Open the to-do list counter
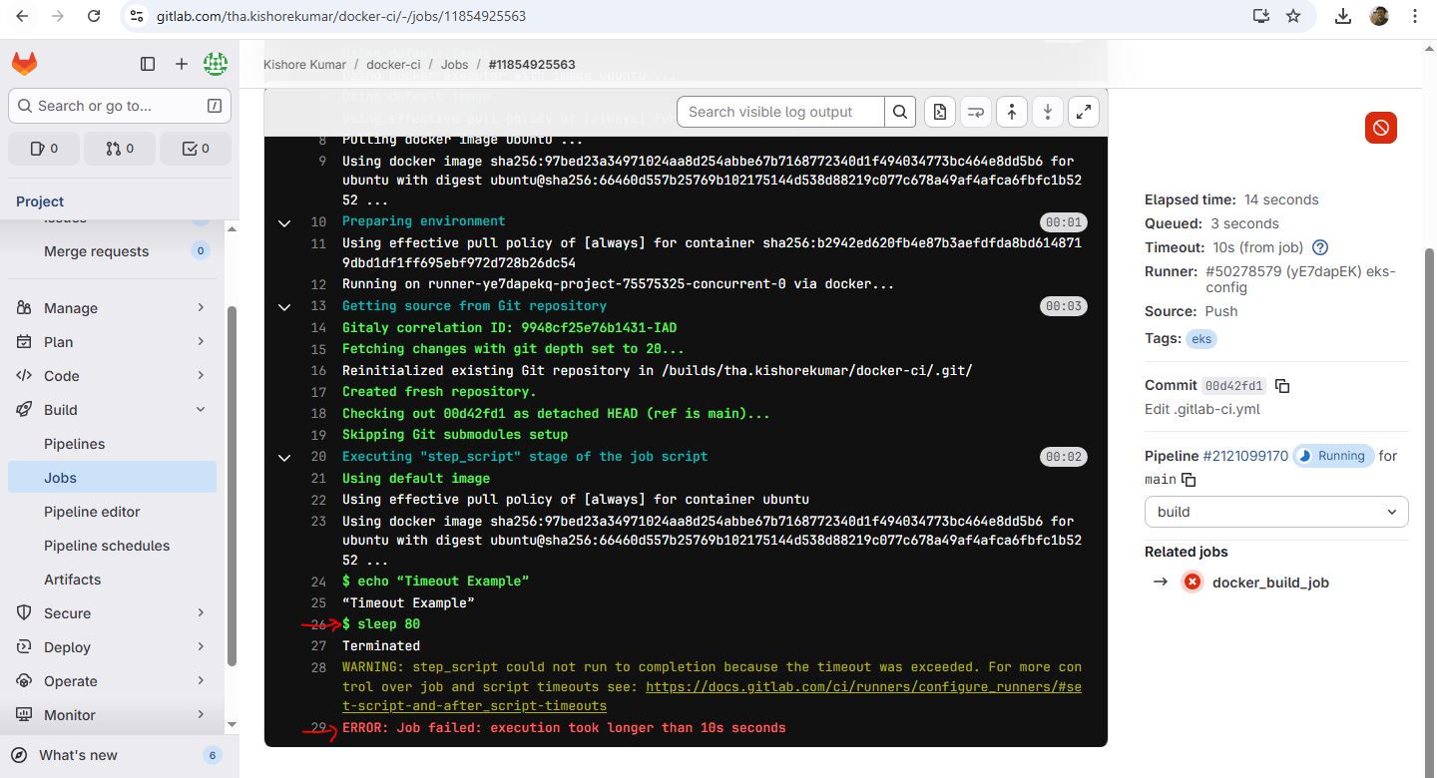The width and height of the screenshot is (1437, 778). coord(196,149)
